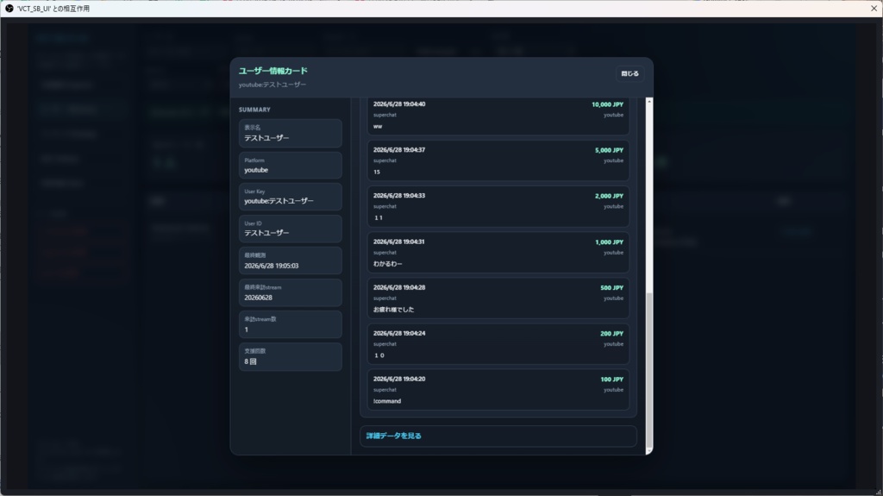The width and height of the screenshot is (883, 496).
Task: Open the 詳細データを見る link
Action: coord(393,436)
